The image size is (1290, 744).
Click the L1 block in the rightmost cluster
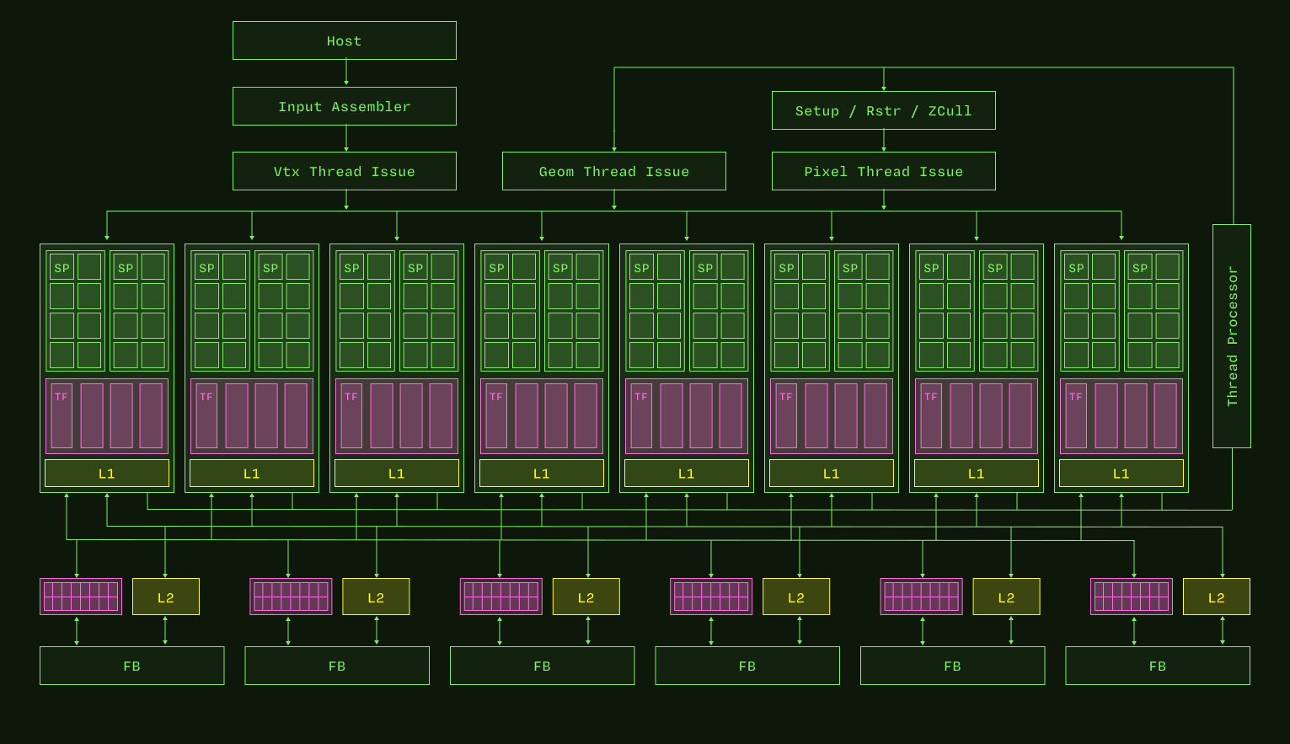pyautogui.click(x=1121, y=474)
